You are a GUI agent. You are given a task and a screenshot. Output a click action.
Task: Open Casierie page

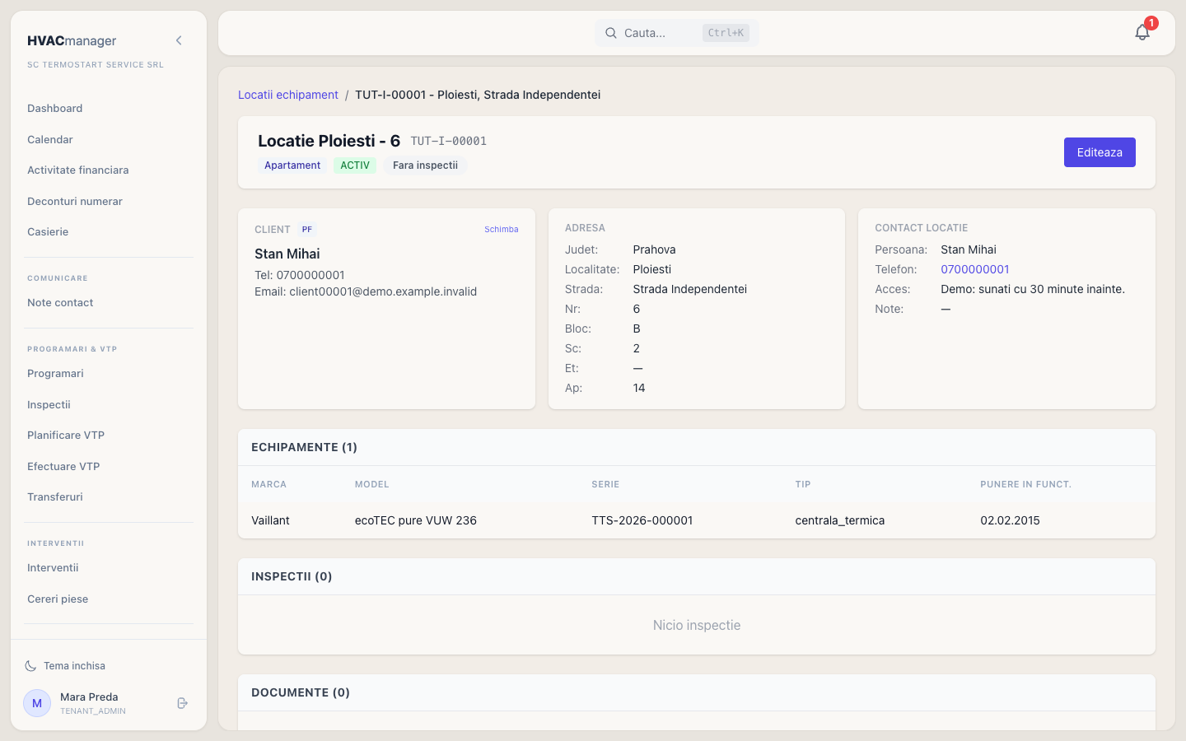click(x=48, y=232)
